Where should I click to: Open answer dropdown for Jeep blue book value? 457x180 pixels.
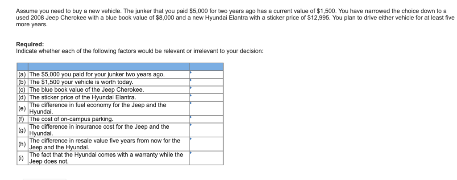point(206,90)
